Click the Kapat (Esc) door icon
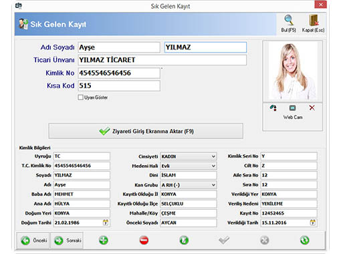 [313, 20]
